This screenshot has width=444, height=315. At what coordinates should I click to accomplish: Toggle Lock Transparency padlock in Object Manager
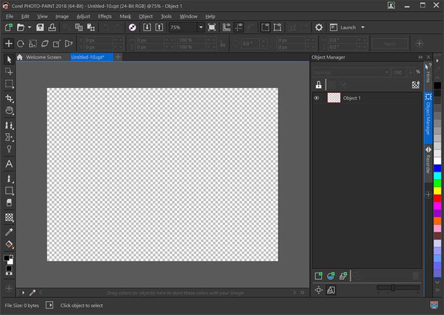[319, 85]
